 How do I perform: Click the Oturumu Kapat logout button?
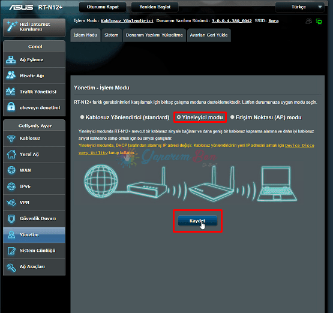point(103,7)
